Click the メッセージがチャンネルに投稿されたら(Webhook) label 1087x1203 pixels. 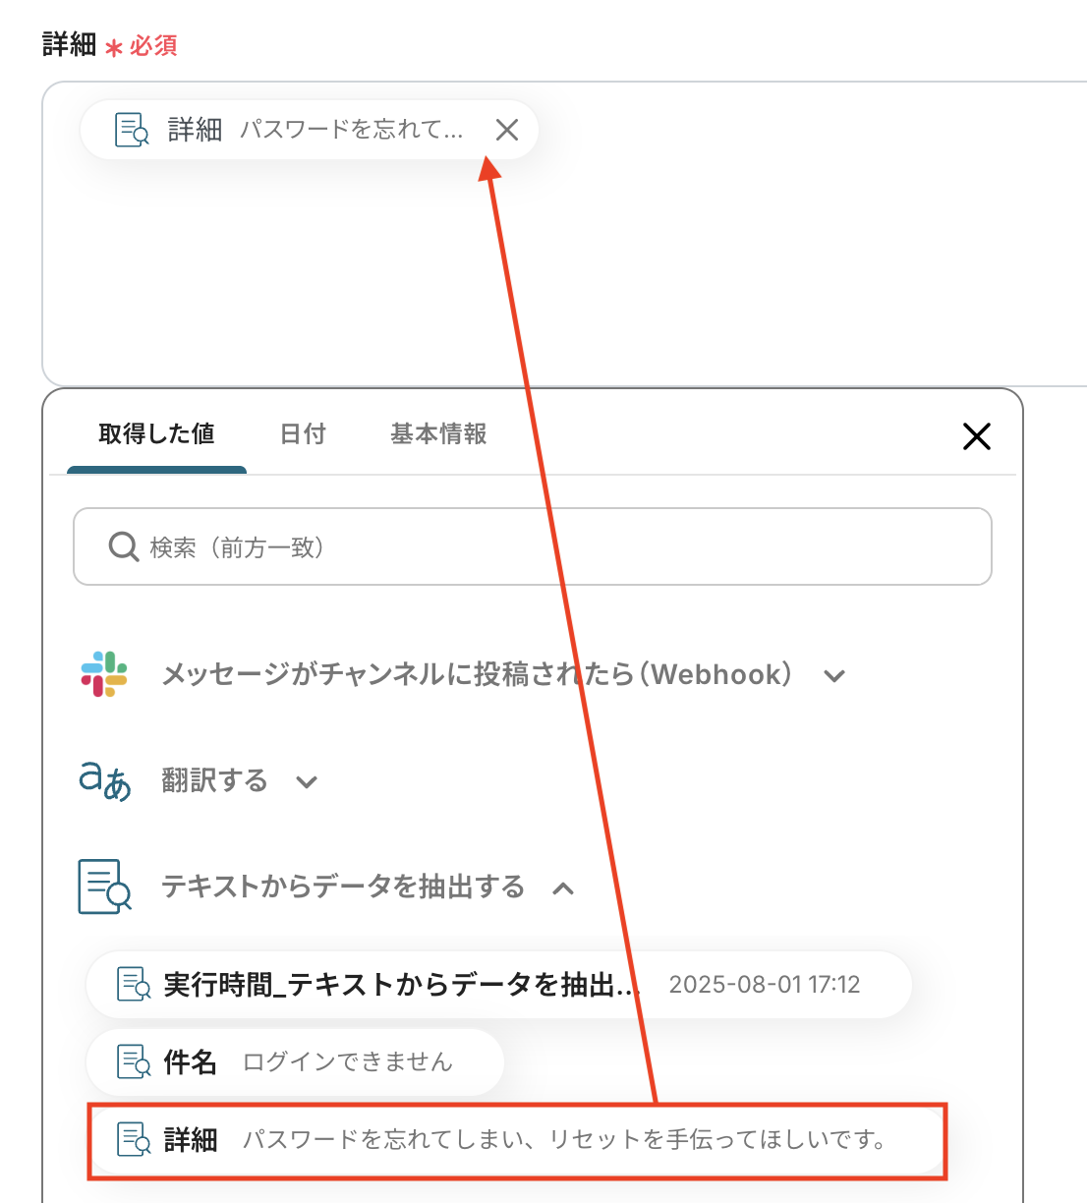coord(477,674)
